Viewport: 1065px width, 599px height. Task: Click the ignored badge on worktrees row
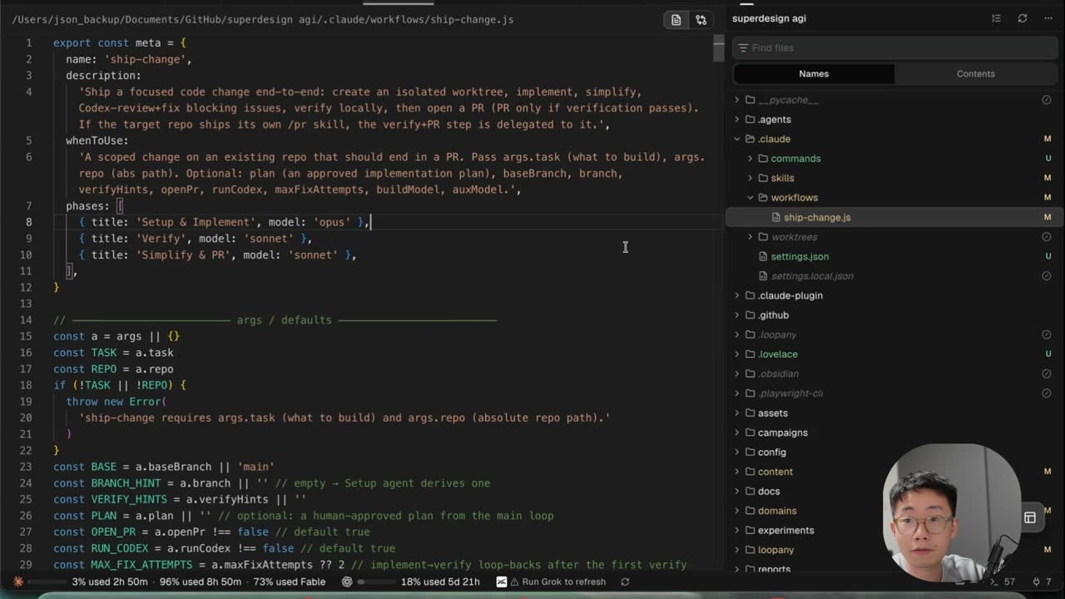click(1047, 237)
